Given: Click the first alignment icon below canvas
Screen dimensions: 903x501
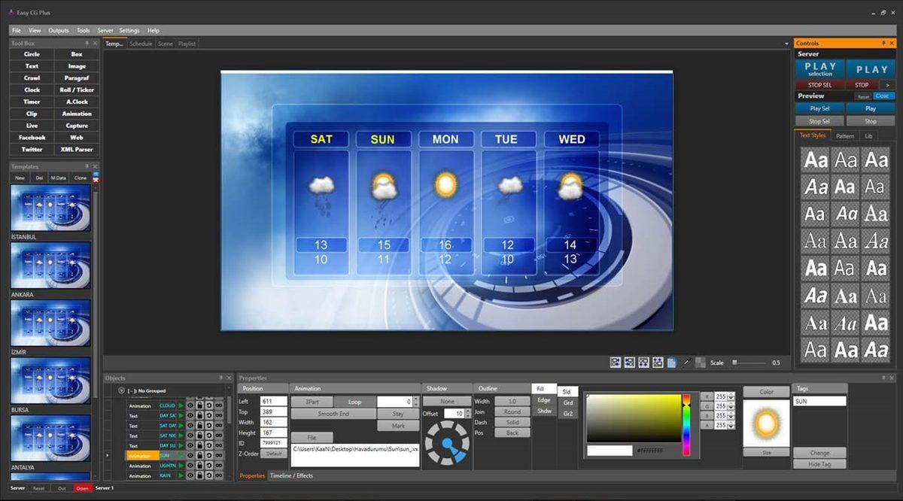Looking at the screenshot, I should tap(616, 363).
